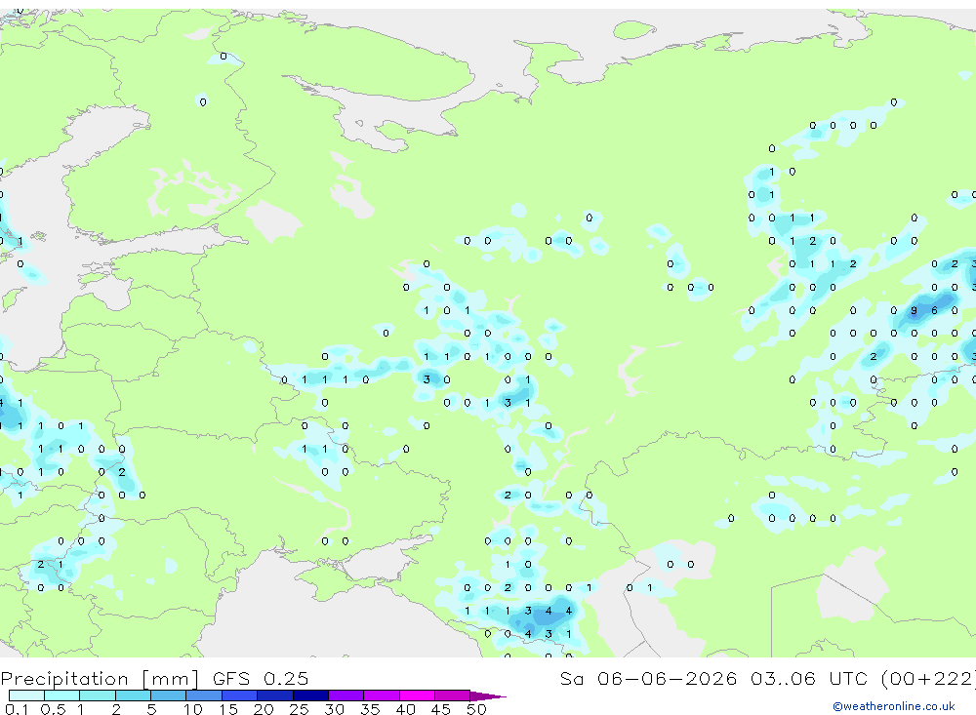Click the dark navy swatch between 25 and 30
This screenshot has height=715, width=976.
point(310,695)
